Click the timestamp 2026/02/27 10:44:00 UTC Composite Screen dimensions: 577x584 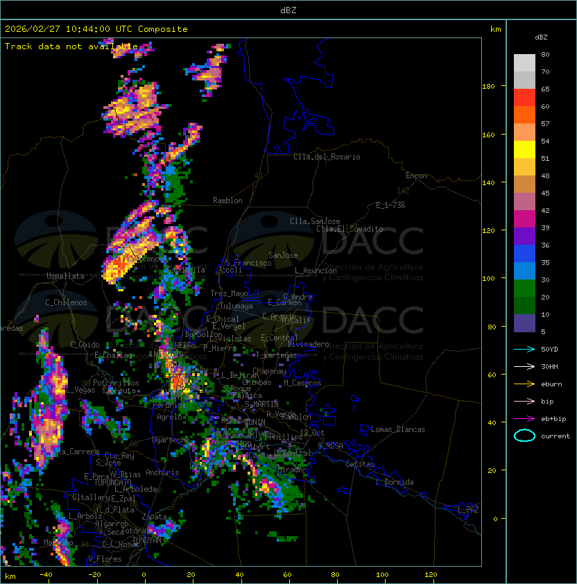point(96,29)
